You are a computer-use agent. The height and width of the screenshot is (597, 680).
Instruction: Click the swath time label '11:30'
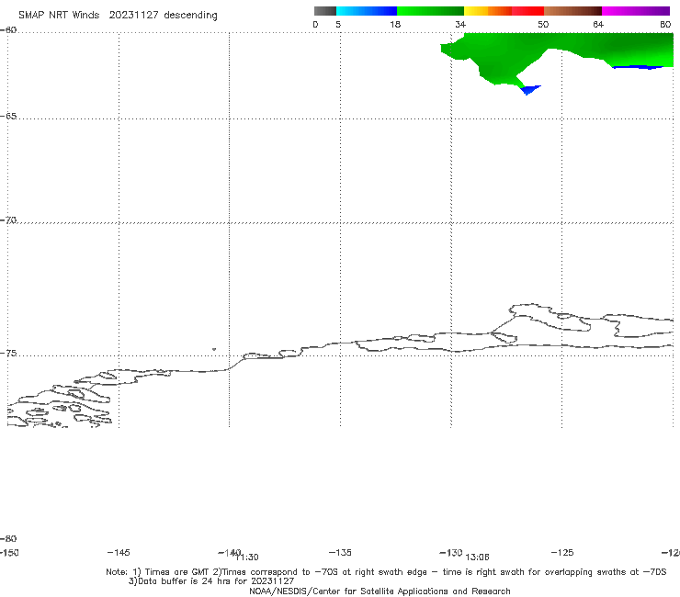tap(248, 558)
